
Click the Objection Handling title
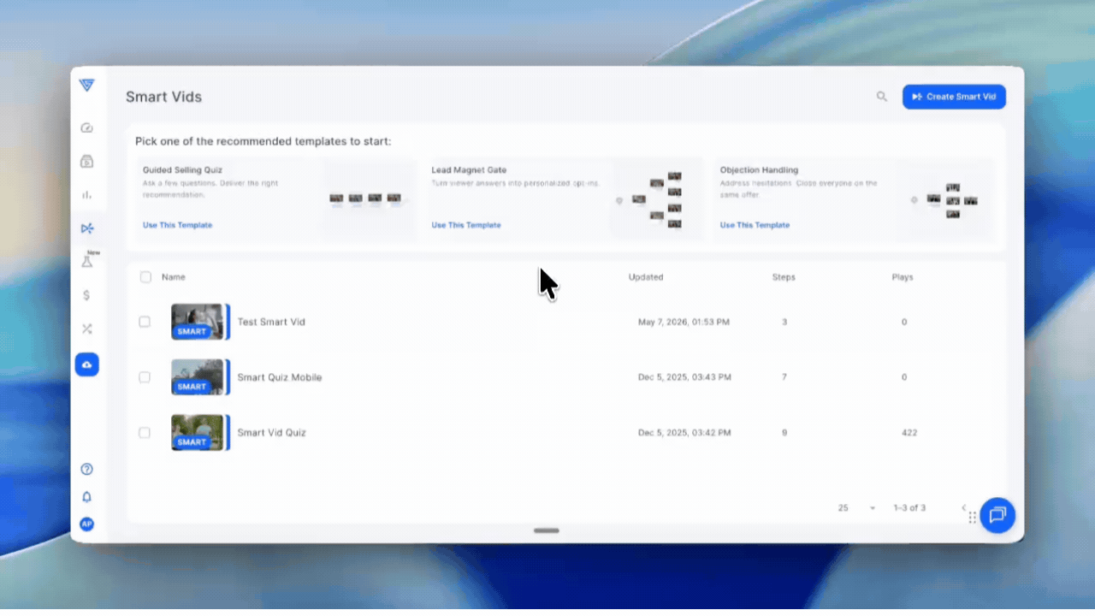point(759,170)
